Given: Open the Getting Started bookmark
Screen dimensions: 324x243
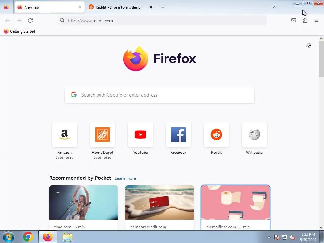Looking at the screenshot, I should 20,31.
